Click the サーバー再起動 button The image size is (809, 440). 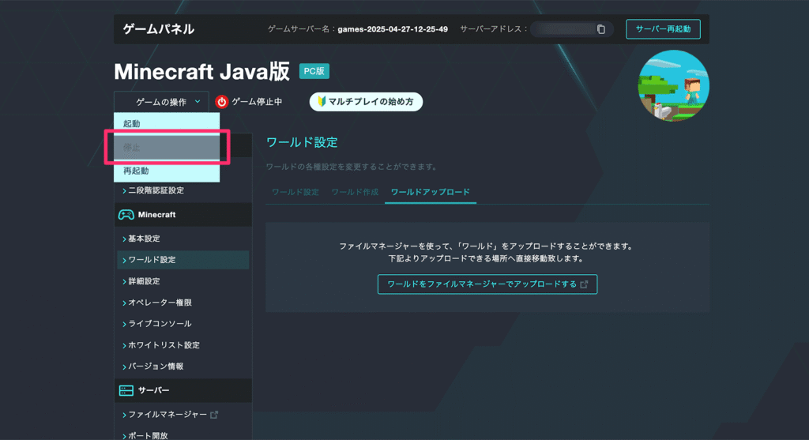[663, 29]
